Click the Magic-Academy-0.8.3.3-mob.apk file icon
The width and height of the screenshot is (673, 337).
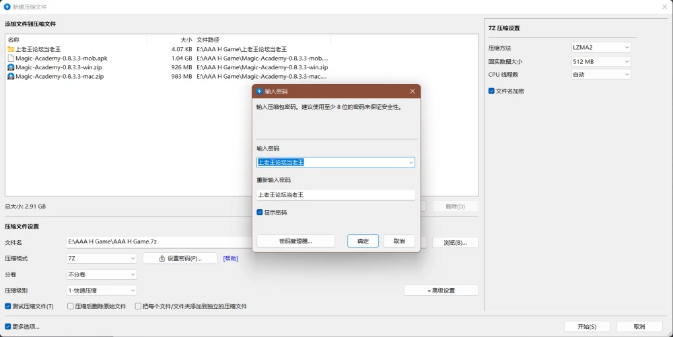(x=11, y=59)
